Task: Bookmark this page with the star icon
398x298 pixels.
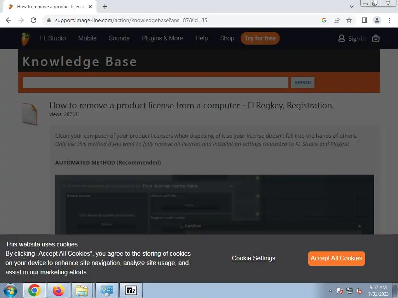Action: (x=349, y=20)
